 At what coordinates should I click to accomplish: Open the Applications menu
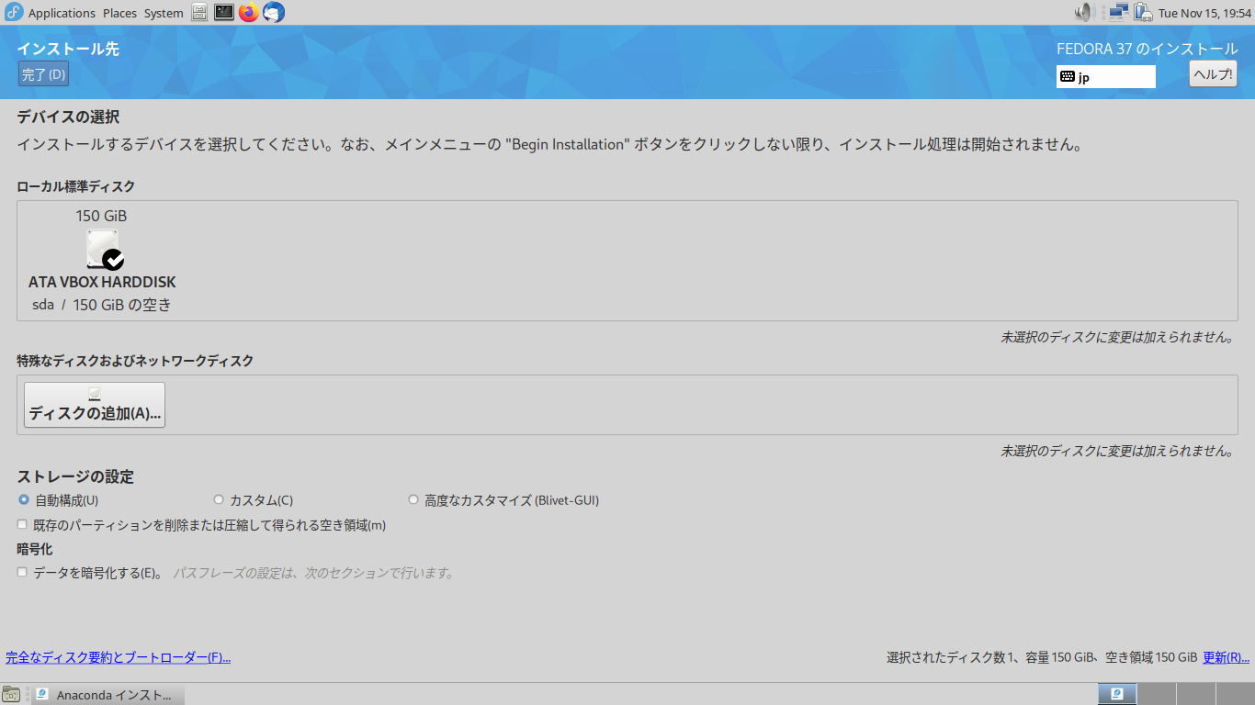pyautogui.click(x=62, y=13)
